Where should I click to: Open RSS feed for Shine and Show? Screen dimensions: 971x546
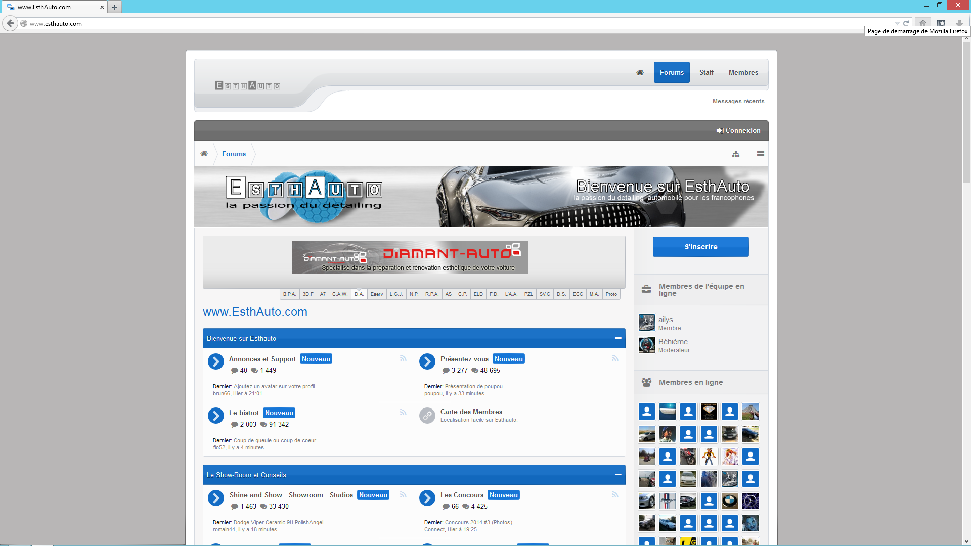pos(403,495)
